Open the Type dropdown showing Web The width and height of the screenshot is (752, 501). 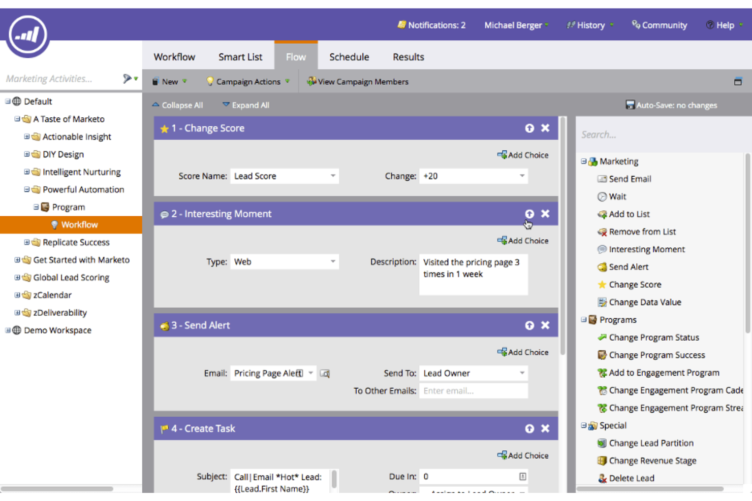click(x=332, y=261)
